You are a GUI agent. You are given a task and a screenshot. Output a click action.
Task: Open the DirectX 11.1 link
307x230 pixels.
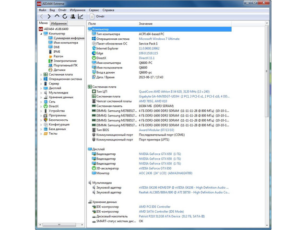tap(146, 58)
